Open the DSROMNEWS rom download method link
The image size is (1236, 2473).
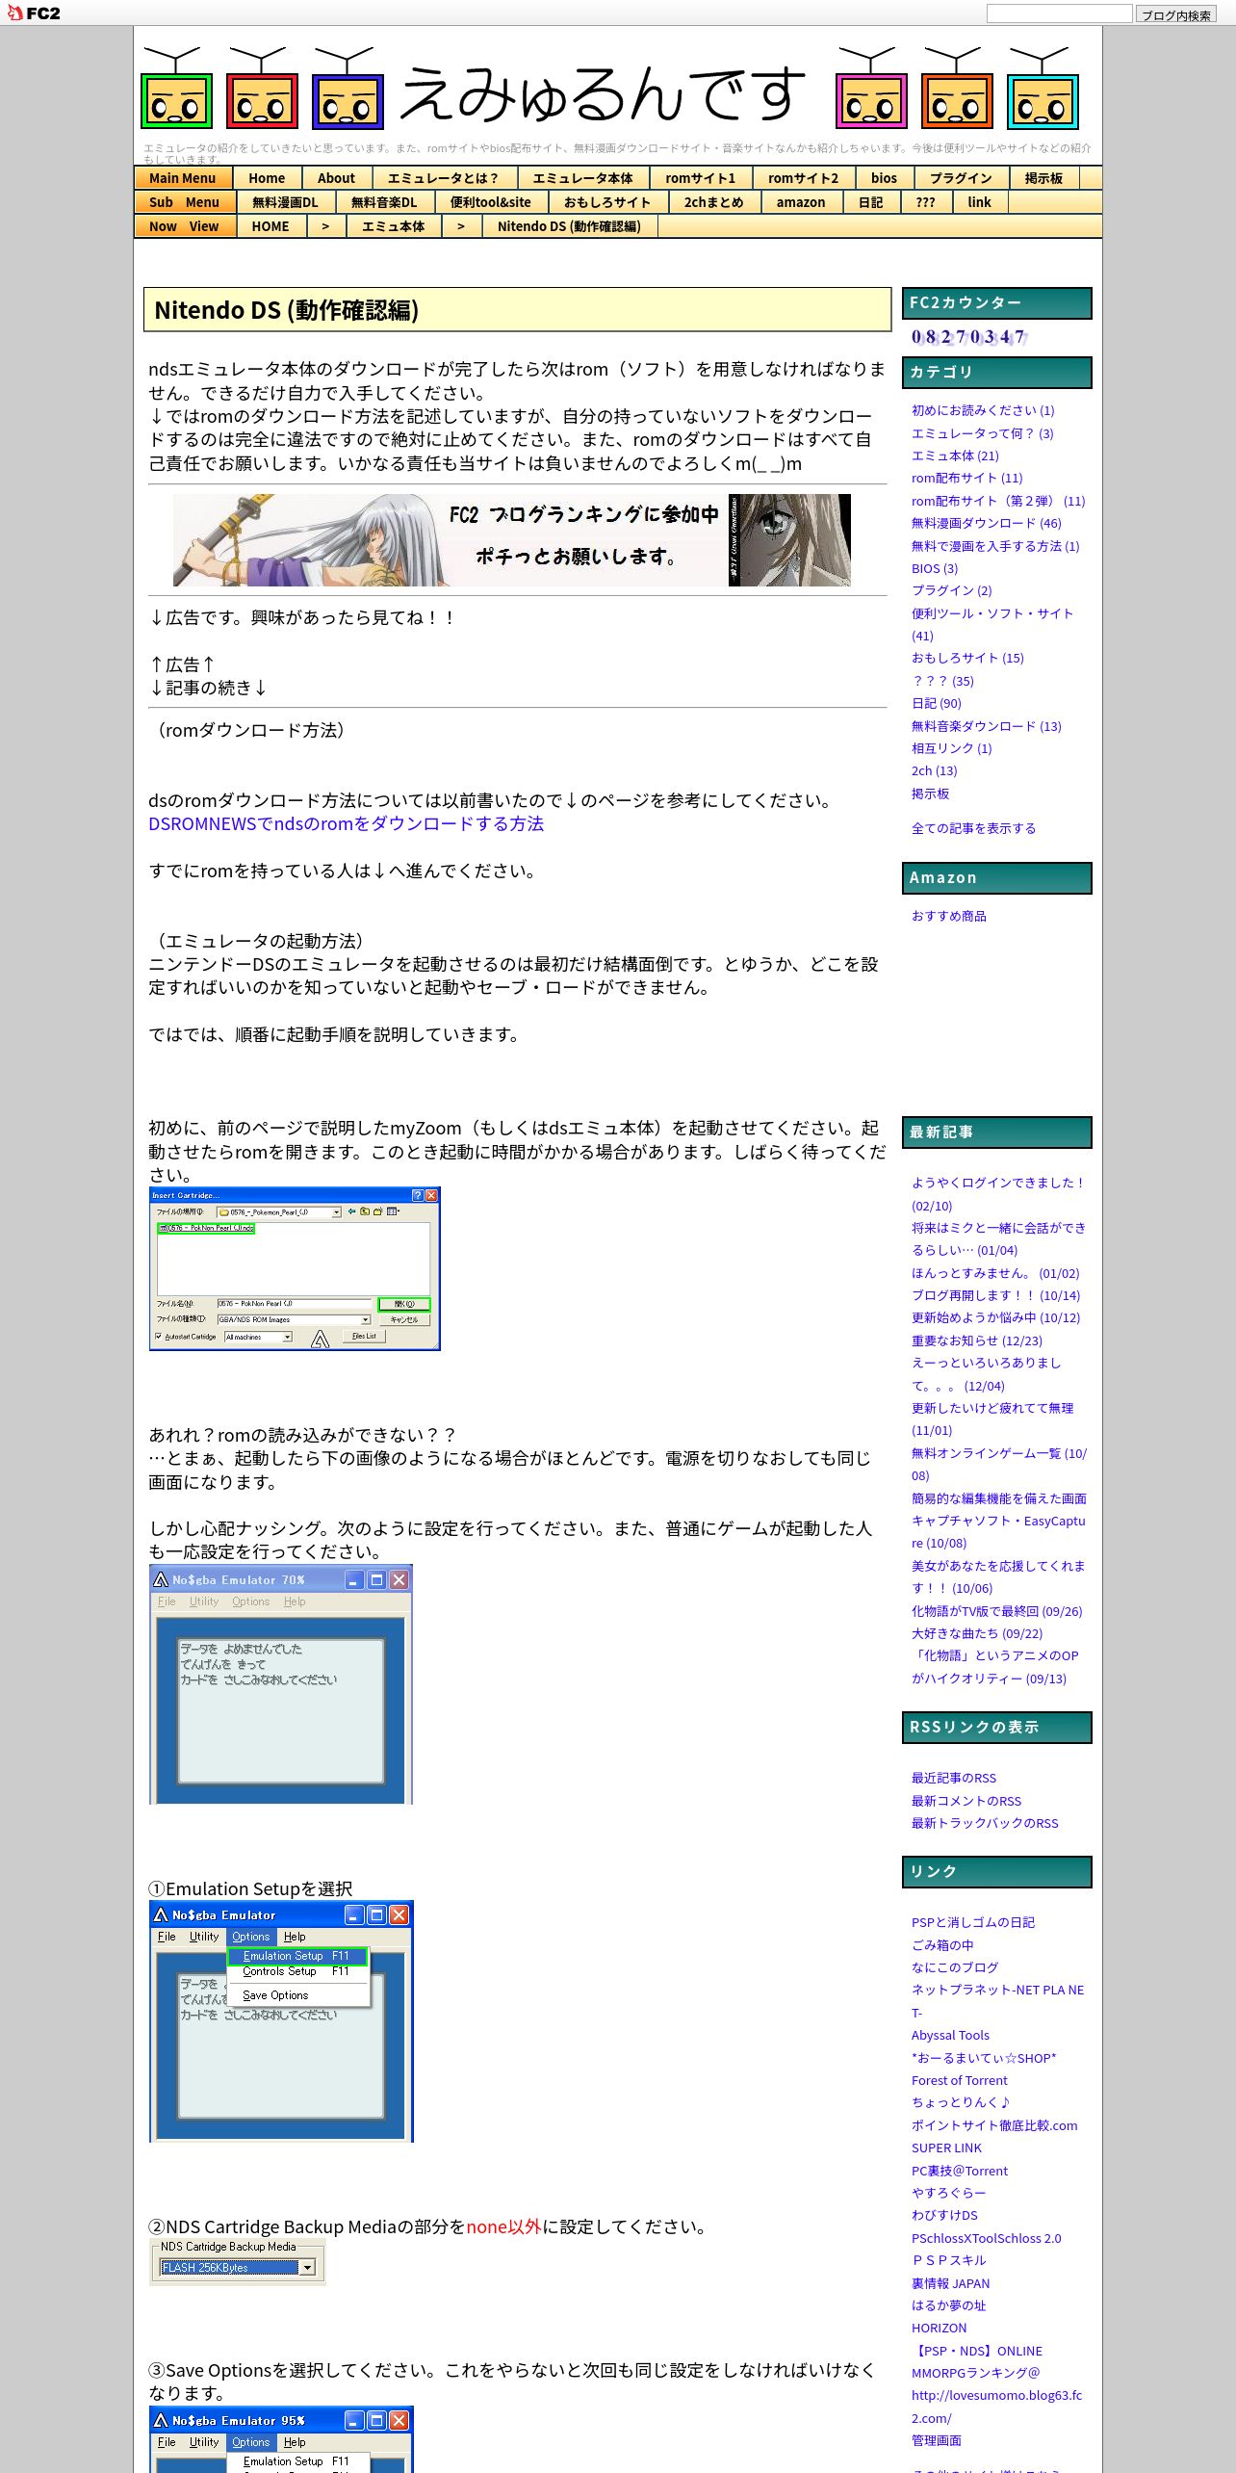(x=347, y=823)
